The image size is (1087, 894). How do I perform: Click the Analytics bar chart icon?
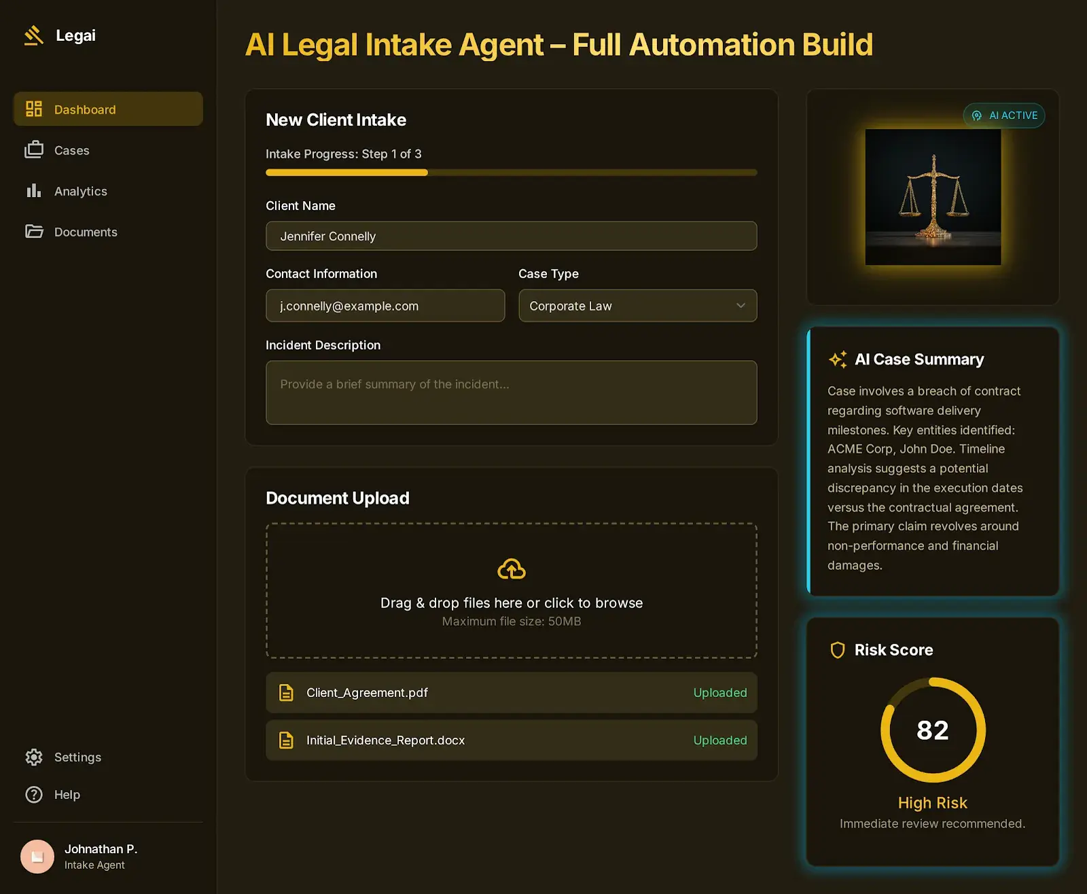34,190
